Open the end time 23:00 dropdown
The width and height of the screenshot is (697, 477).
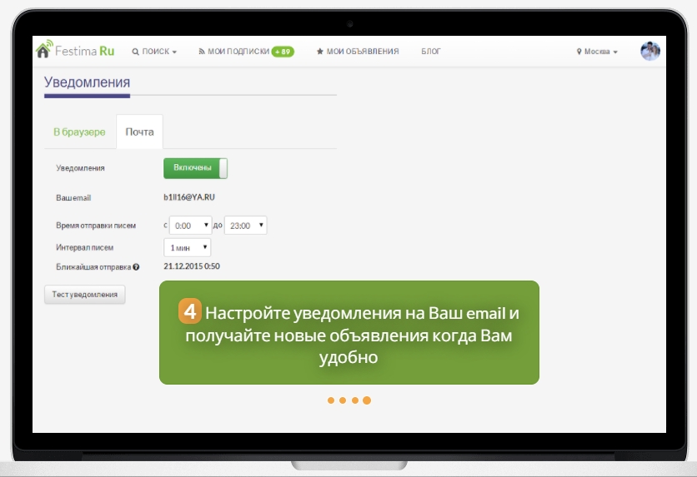click(245, 226)
